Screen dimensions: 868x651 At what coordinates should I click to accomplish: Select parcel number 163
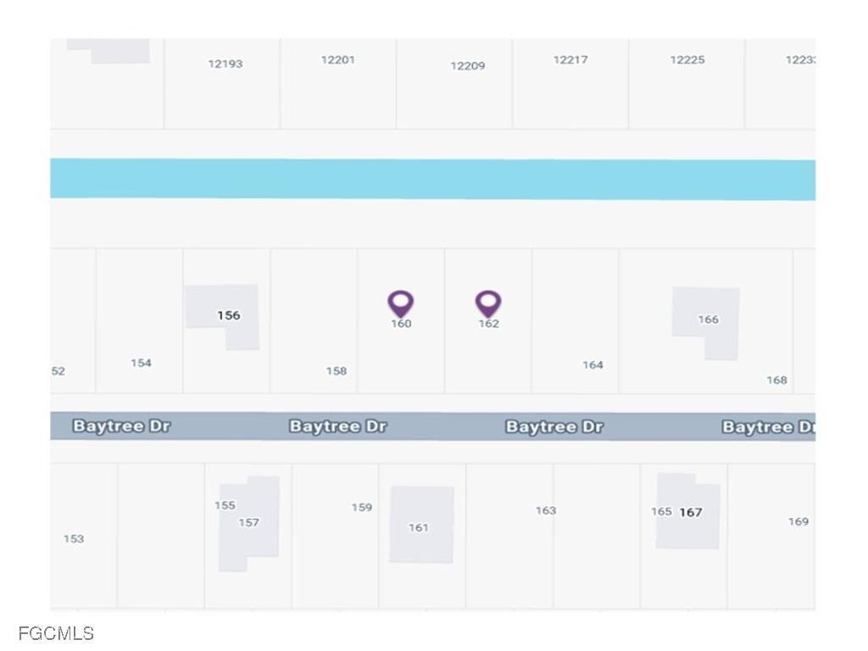click(546, 510)
